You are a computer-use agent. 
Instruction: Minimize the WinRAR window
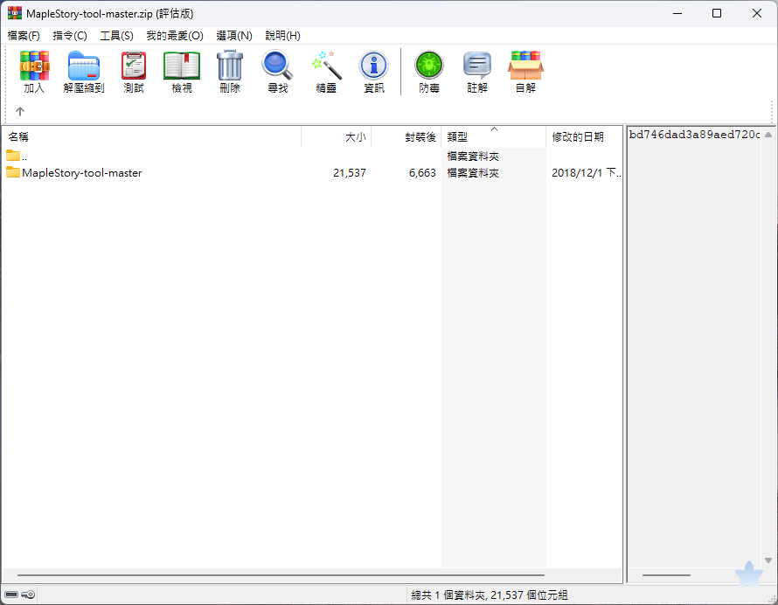[677, 13]
